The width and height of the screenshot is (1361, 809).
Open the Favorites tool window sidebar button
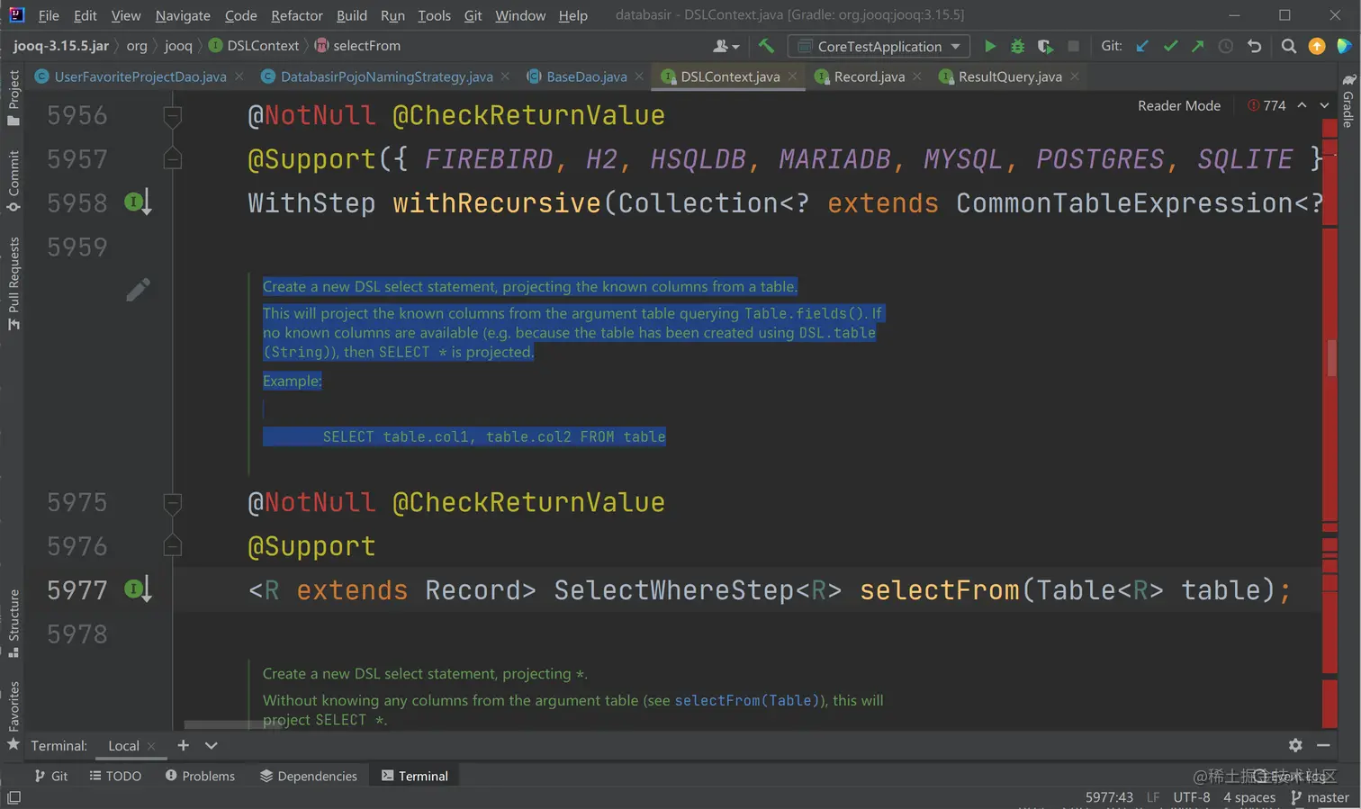coord(14,715)
